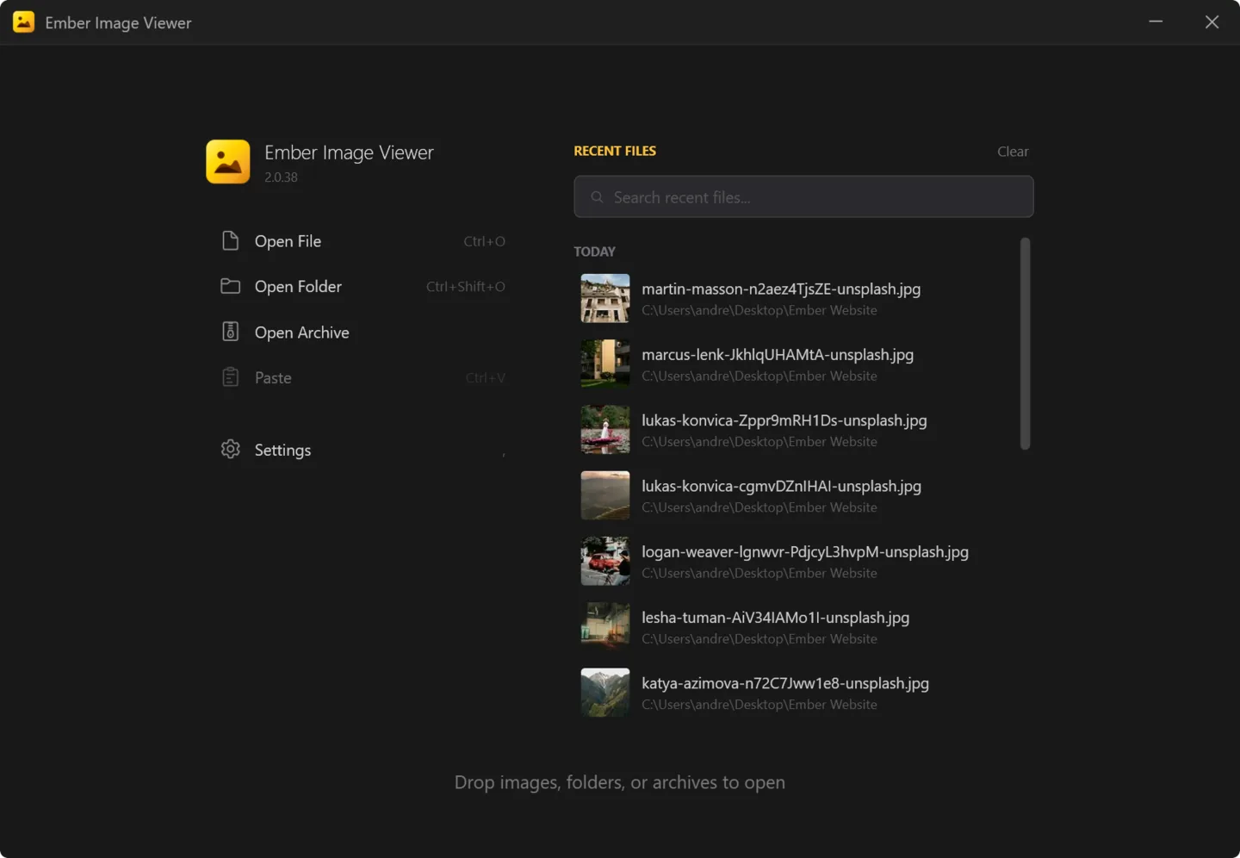
Task: Click the small Ember logo in the title bar
Action: click(x=23, y=22)
